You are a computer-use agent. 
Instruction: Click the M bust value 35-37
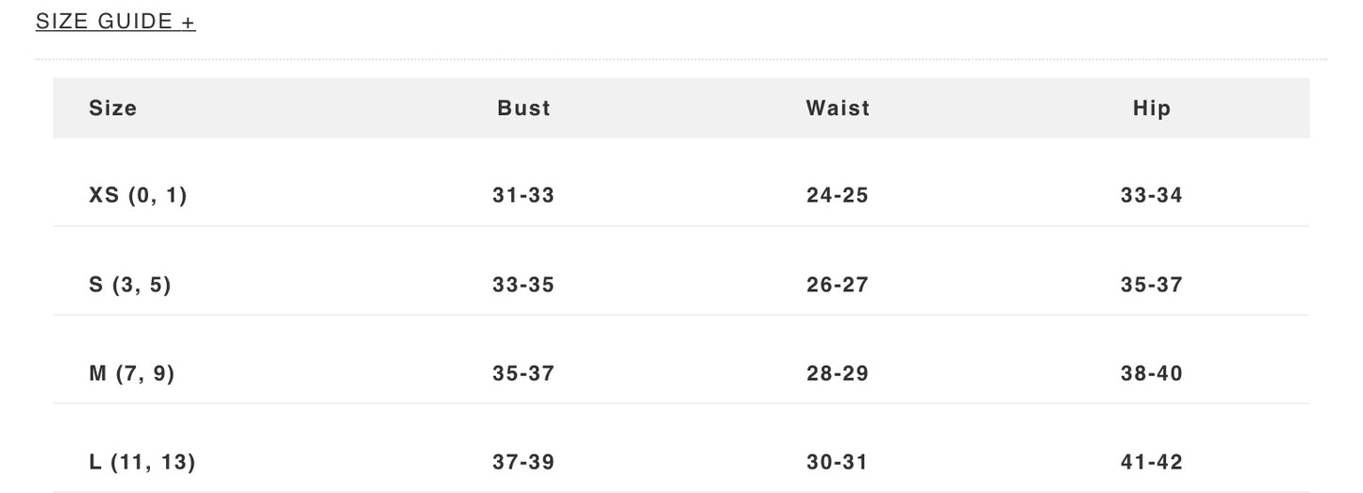[x=524, y=373]
